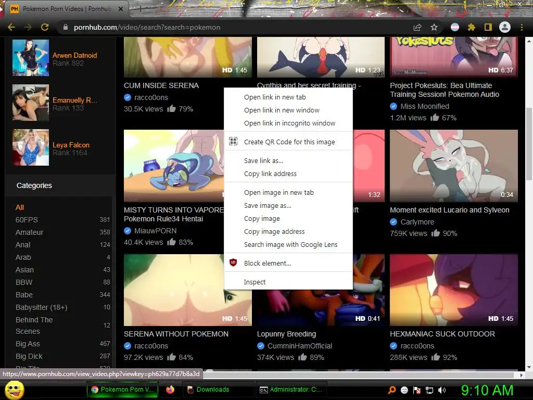Select Create QR Code for this image
The height and width of the screenshot is (400, 533).
(x=288, y=142)
